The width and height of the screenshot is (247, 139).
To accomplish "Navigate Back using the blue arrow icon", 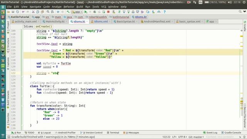I will 58,12.
